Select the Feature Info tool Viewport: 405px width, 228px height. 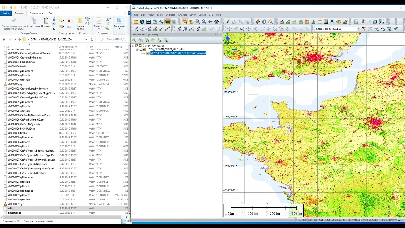264,22
